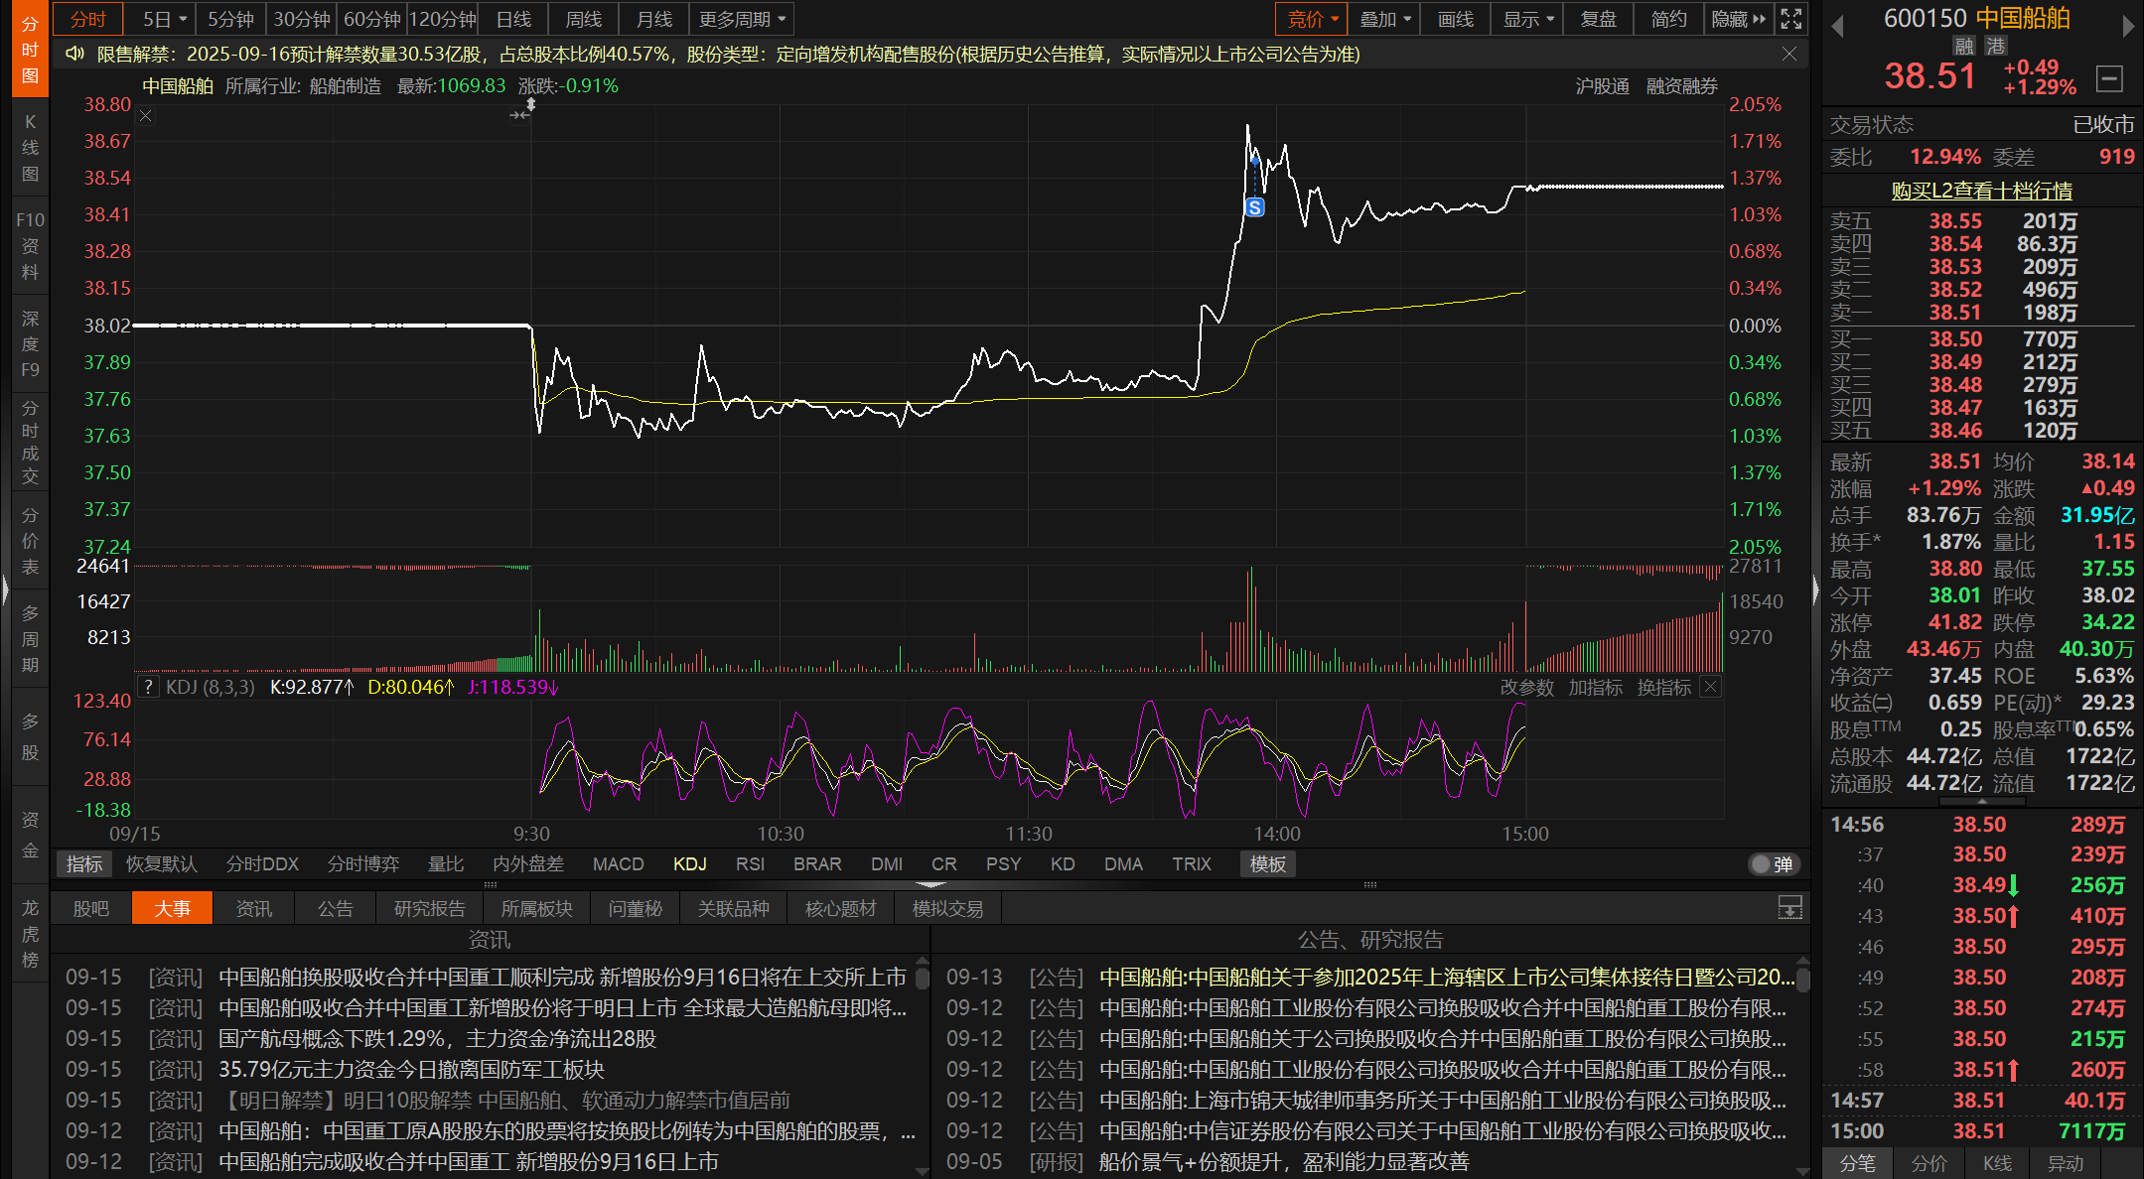Open 多股 sidebar entry
Screen dimensions: 2144x1179
click(30, 737)
